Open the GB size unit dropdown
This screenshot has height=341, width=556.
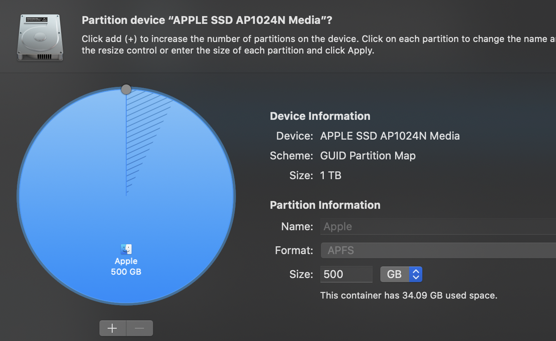tap(401, 275)
